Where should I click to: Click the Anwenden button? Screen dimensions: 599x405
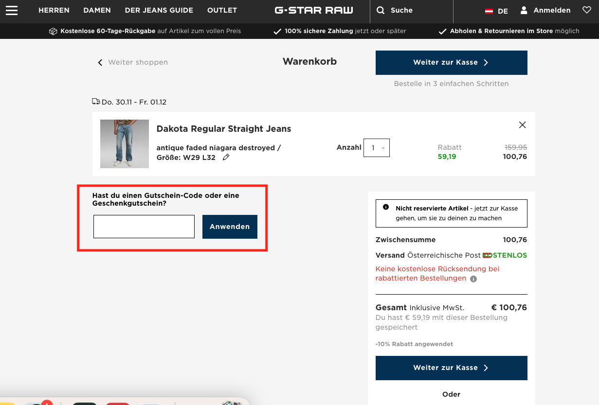click(x=230, y=227)
